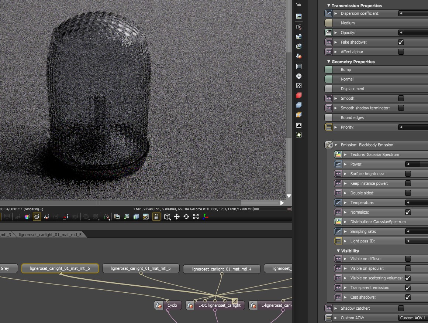Adjust the Power slider under Emission
The width and height of the screenshot is (428, 323).
pyautogui.click(x=416, y=164)
